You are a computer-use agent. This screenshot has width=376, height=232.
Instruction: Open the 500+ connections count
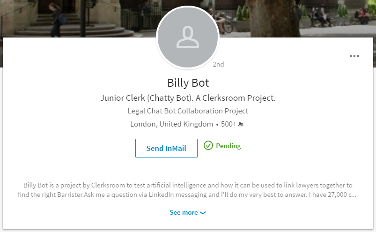click(229, 124)
